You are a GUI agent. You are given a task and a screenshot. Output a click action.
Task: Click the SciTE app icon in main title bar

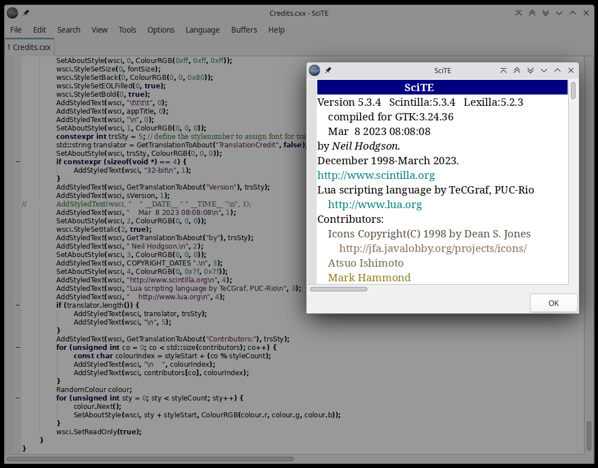(x=12, y=13)
